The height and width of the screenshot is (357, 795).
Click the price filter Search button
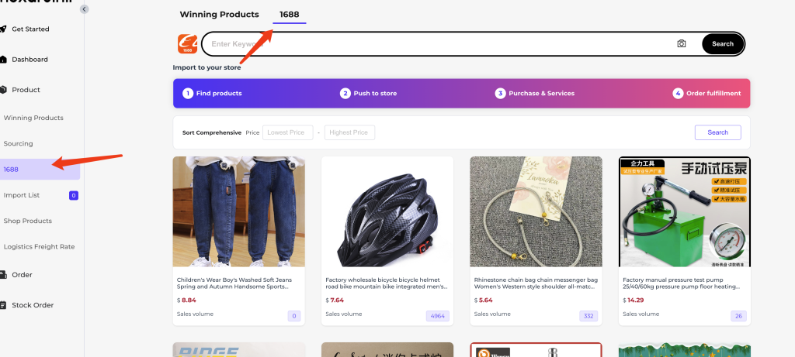pos(717,132)
